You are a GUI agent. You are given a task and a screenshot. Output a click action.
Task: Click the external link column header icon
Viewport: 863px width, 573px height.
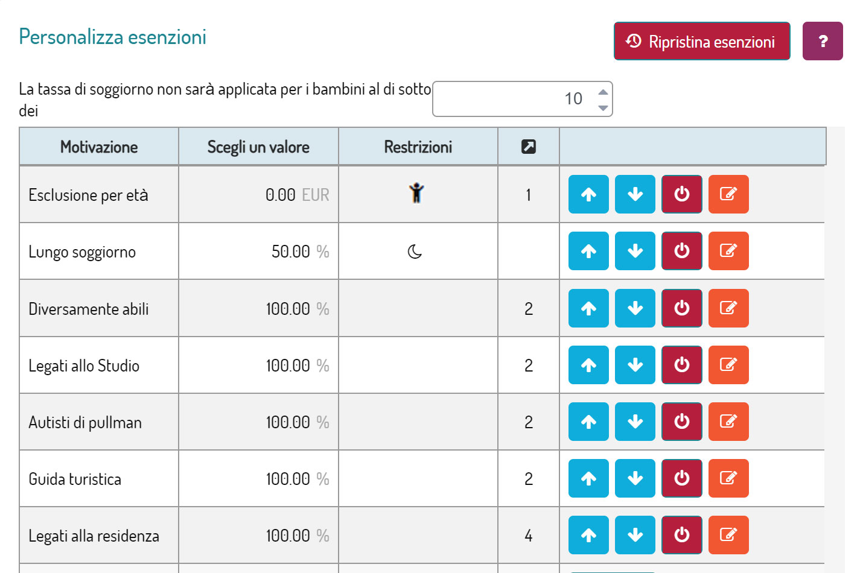(x=529, y=147)
